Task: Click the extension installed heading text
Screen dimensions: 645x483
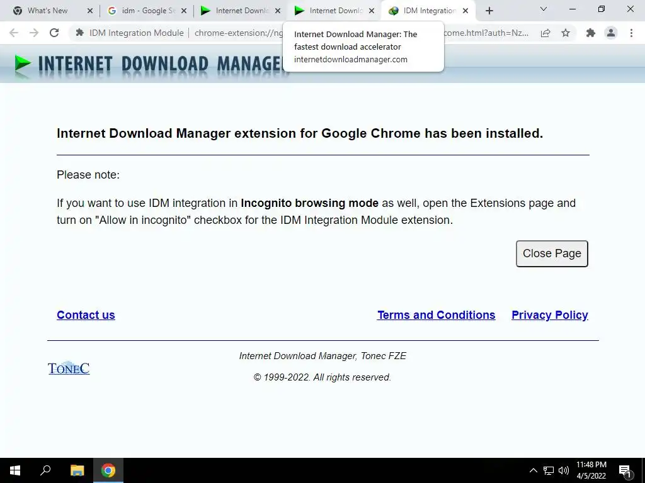Action: (x=300, y=133)
